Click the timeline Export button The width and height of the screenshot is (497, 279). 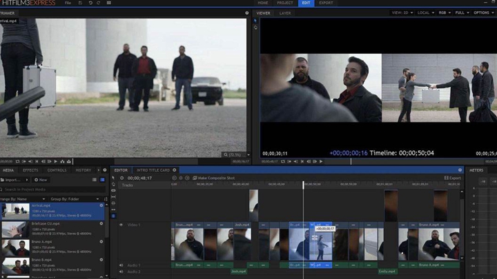pyautogui.click(x=453, y=178)
